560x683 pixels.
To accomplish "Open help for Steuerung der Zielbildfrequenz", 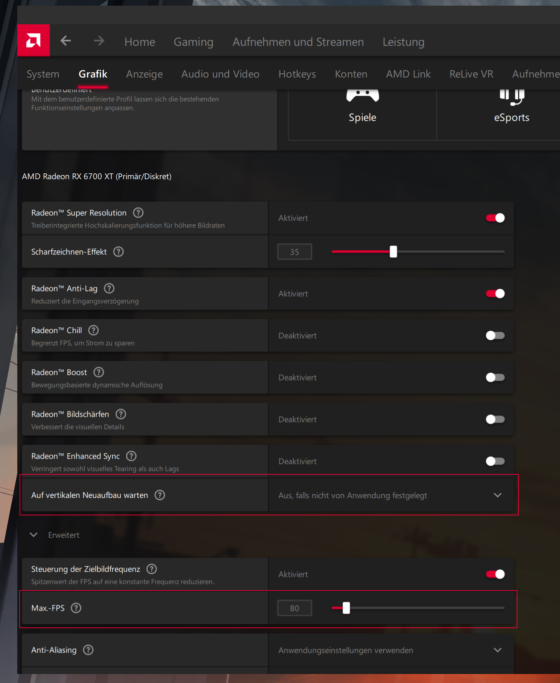I will click(152, 569).
